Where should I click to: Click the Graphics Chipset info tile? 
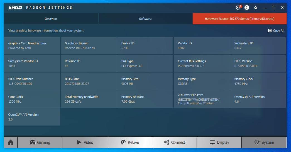(89, 45)
